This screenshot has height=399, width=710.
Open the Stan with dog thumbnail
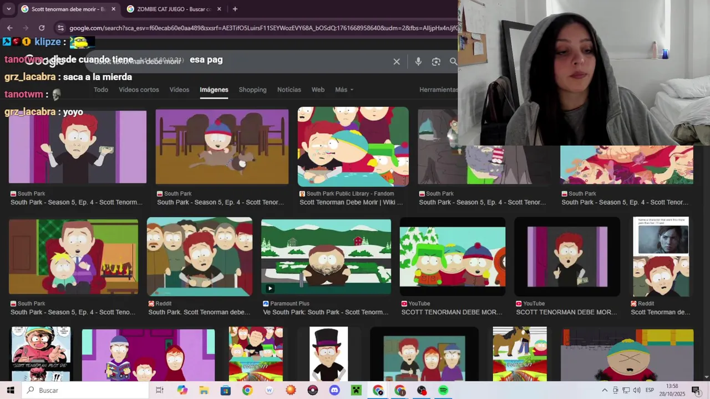[222, 147]
